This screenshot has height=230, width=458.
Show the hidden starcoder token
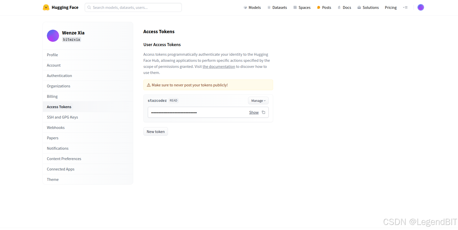pyautogui.click(x=254, y=112)
